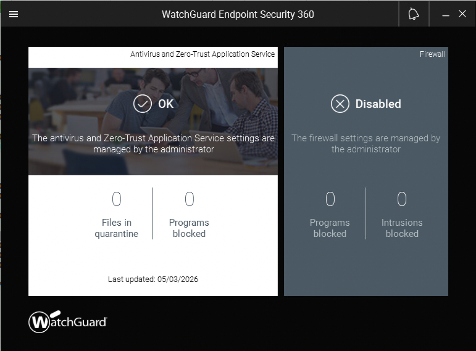
Task: Click the firewall managed-by-administrator message
Action: coord(366,143)
